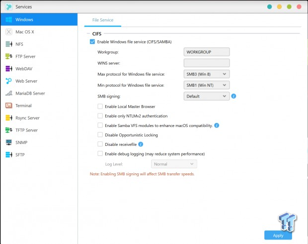Screen dimensions: 308x244
Task: Open the MariaDB Server icon
Action: tap(8, 93)
